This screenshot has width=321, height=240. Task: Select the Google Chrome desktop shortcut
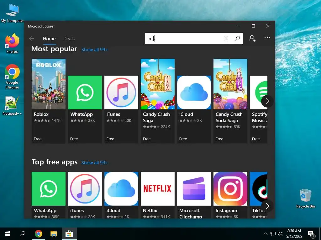[12, 77]
